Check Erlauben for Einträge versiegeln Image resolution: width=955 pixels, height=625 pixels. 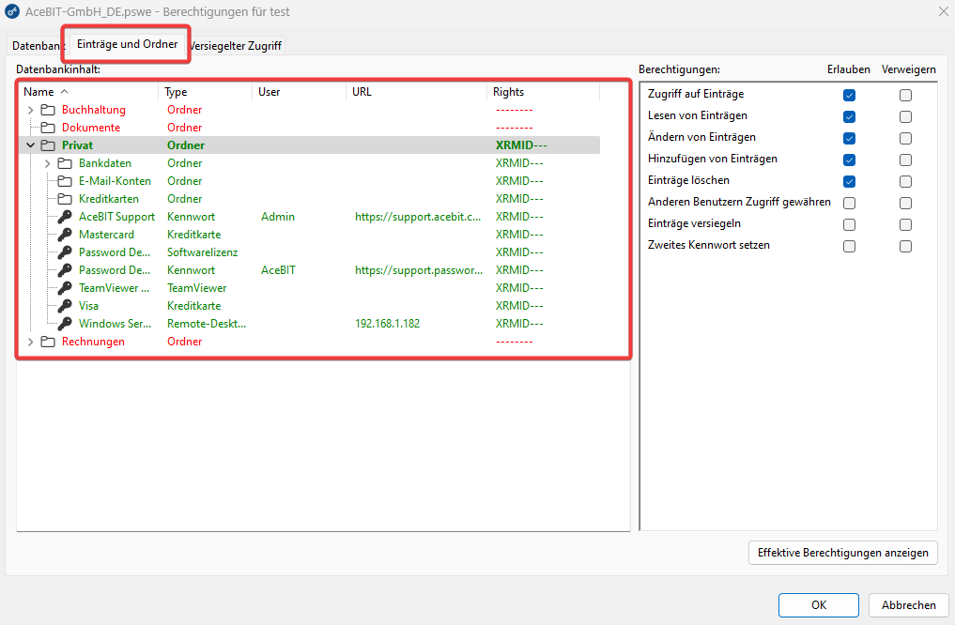[849, 224]
